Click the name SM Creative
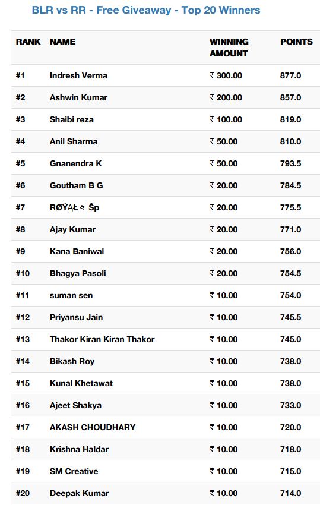This screenshot has width=320, height=505. (x=74, y=471)
